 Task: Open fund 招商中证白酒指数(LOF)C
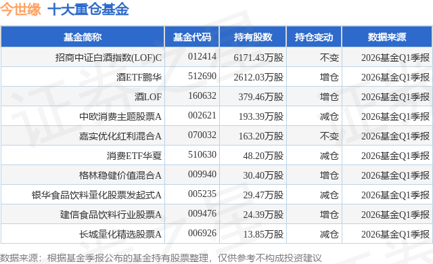click(108, 58)
